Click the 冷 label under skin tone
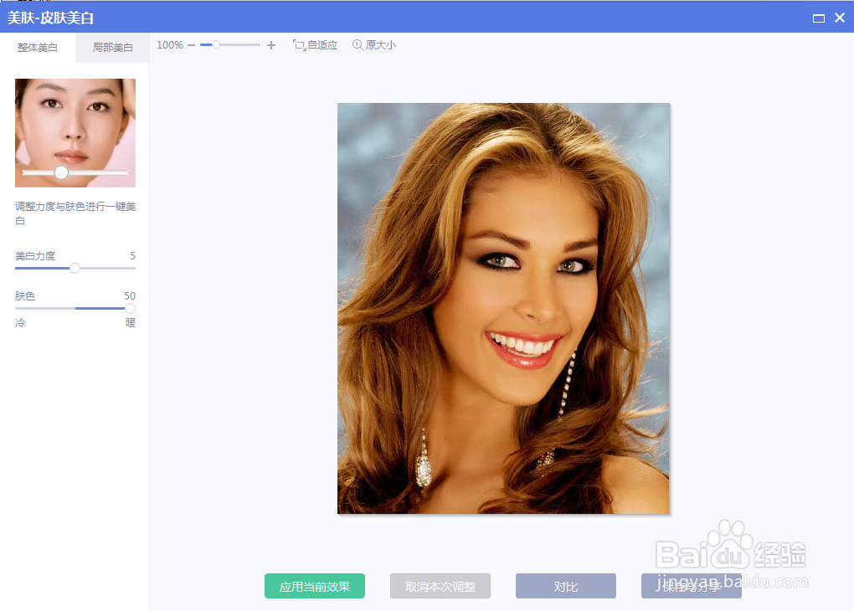This screenshot has height=611, width=854. point(20,323)
